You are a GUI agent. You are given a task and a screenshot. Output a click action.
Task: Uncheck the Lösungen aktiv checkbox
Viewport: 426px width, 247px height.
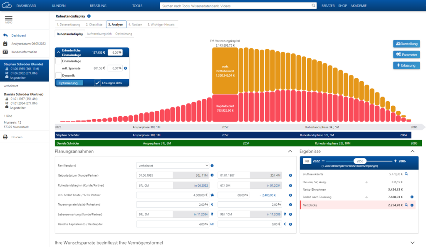(97, 83)
